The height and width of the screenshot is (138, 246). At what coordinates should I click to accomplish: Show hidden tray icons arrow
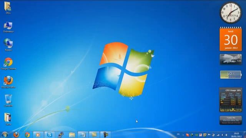pos(183,135)
